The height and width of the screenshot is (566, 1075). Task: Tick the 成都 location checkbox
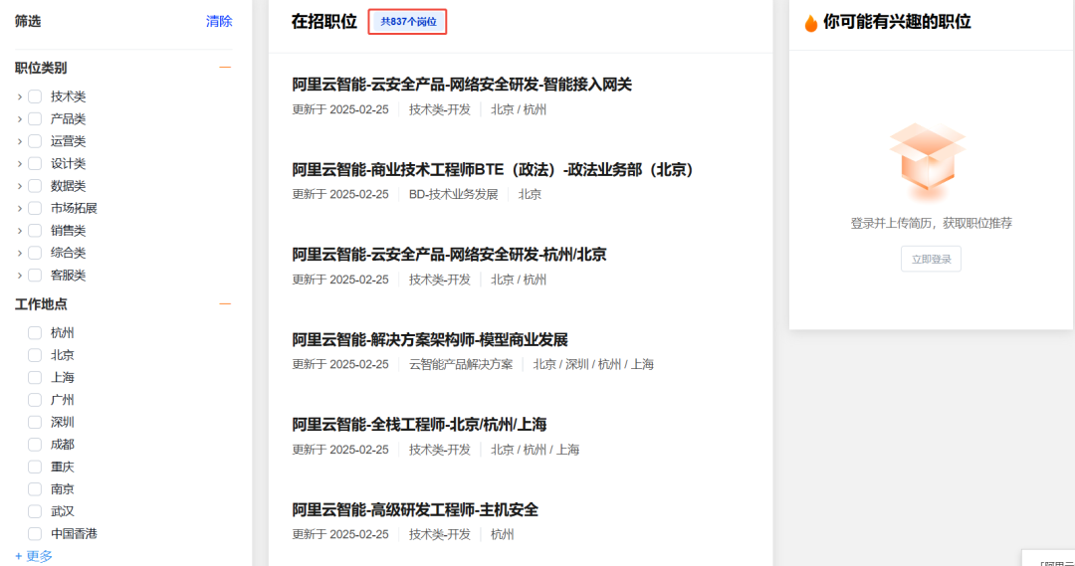[x=35, y=445]
